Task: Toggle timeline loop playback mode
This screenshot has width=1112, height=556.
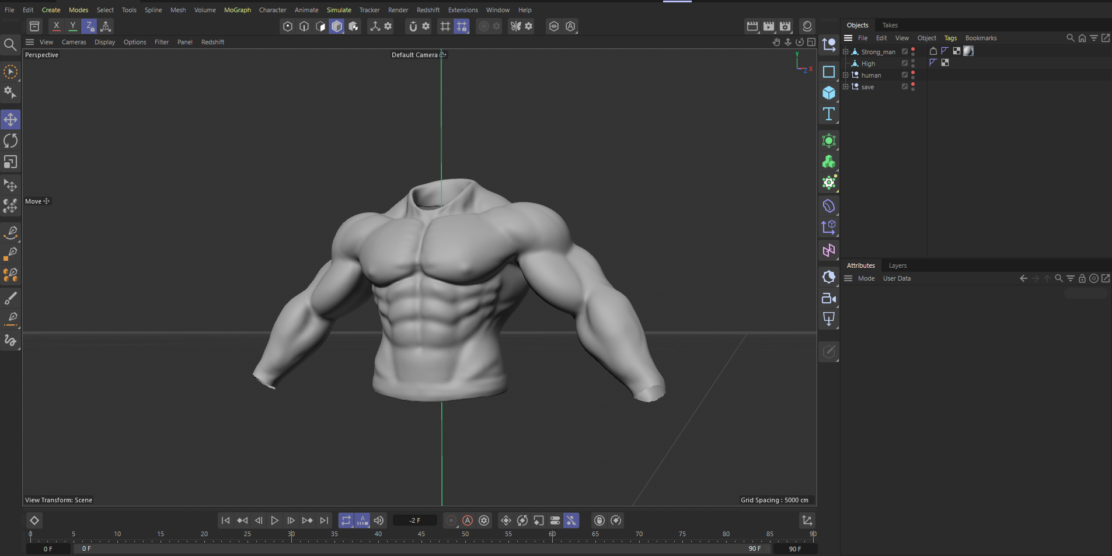Action: point(346,520)
